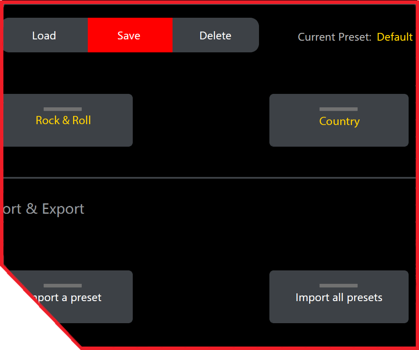Click the horizontal divider above Import & Export
419x350 pixels.
click(208, 178)
